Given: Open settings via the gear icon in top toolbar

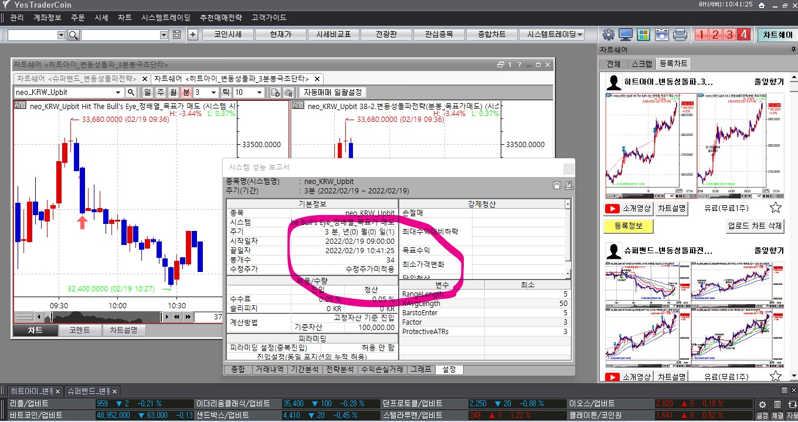Looking at the screenshot, I should [x=608, y=35].
